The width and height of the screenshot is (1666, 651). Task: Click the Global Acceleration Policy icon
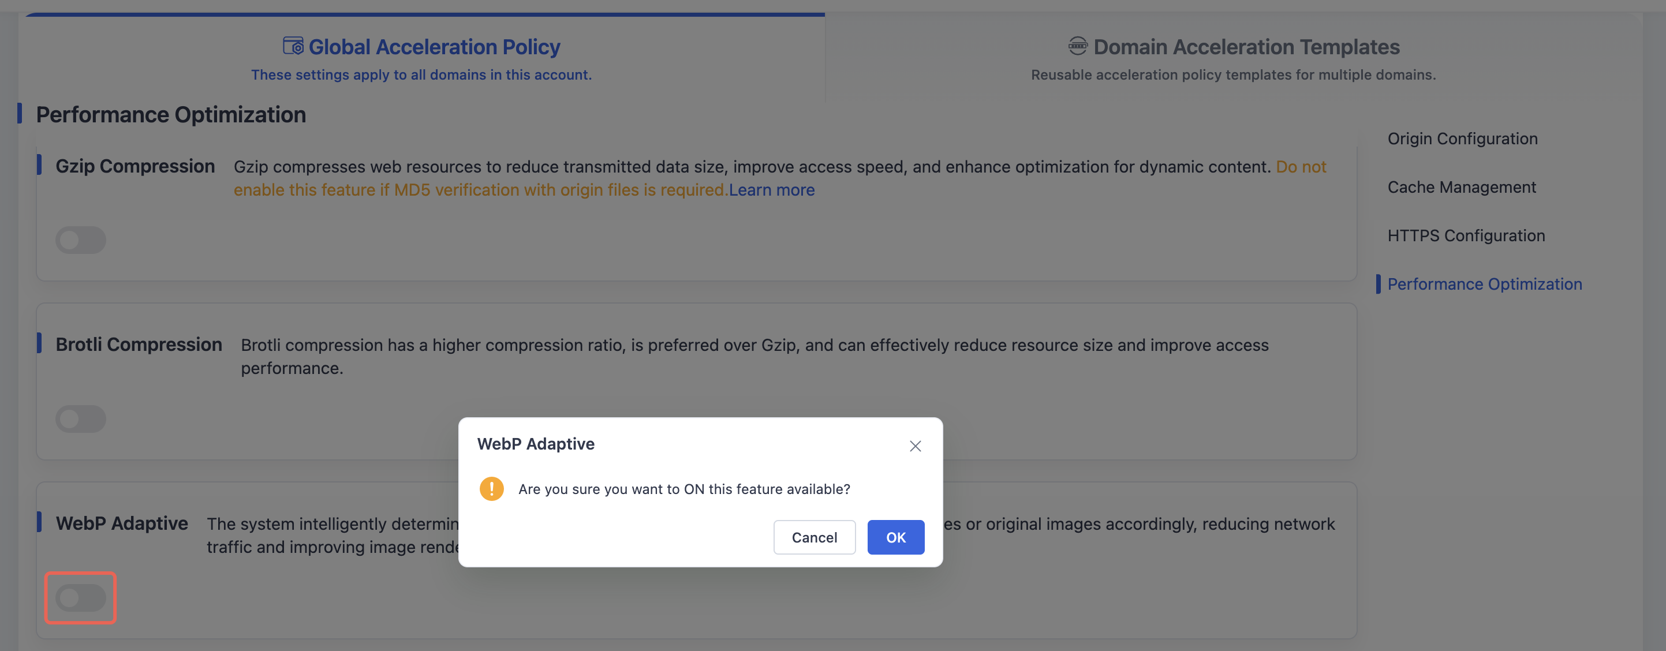click(x=293, y=46)
